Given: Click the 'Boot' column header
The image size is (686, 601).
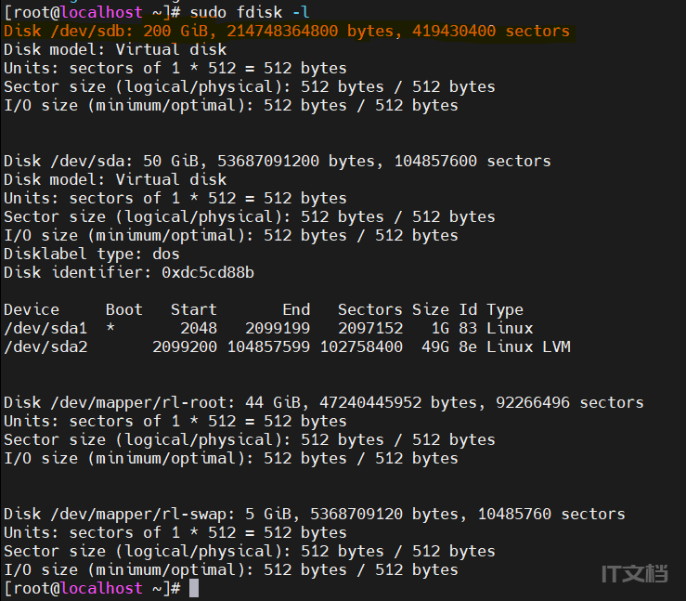Looking at the screenshot, I should click(x=123, y=309).
